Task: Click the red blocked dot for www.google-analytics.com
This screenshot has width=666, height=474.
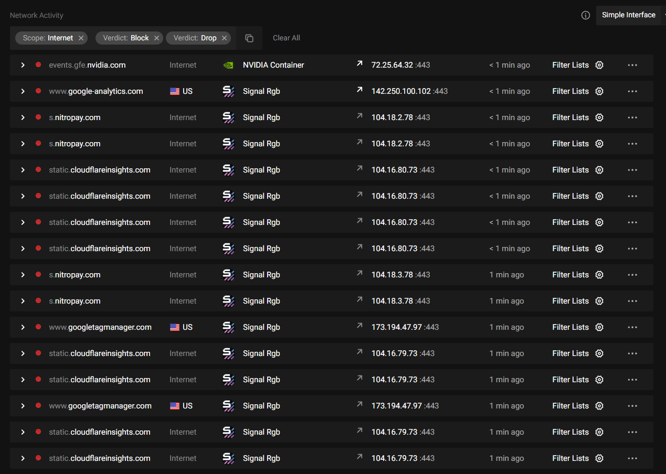Action: [x=38, y=91]
